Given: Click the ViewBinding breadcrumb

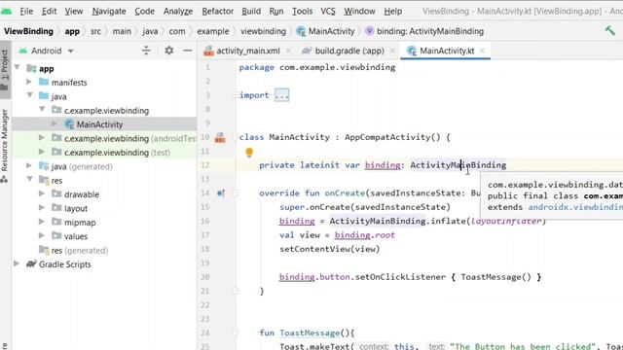Looking at the screenshot, I should coord(28,31).
